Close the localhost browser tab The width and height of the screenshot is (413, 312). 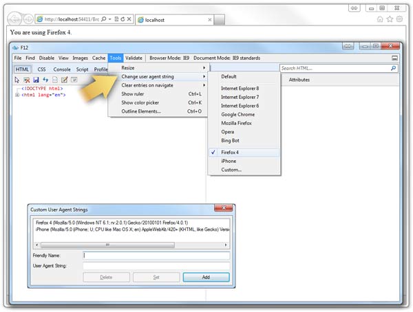tap(210, 20)
